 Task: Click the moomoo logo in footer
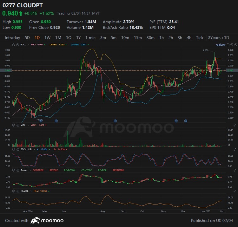(x=47, y=220)
